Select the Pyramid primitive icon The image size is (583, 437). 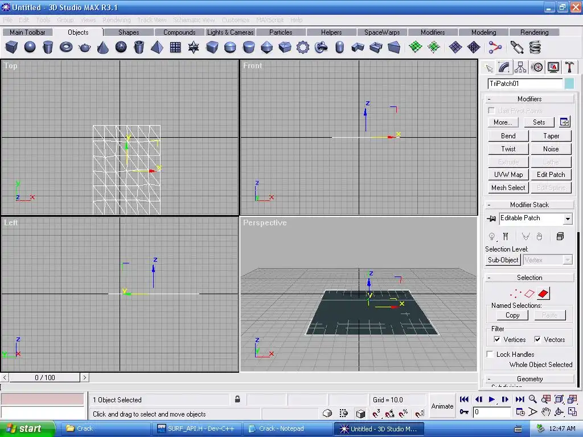point(157,47)
